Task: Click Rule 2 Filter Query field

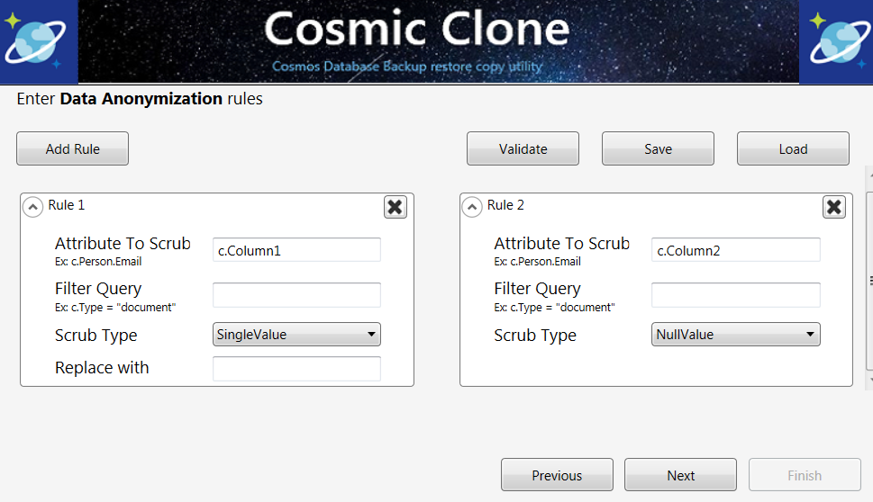Action: tap(735, 295)
